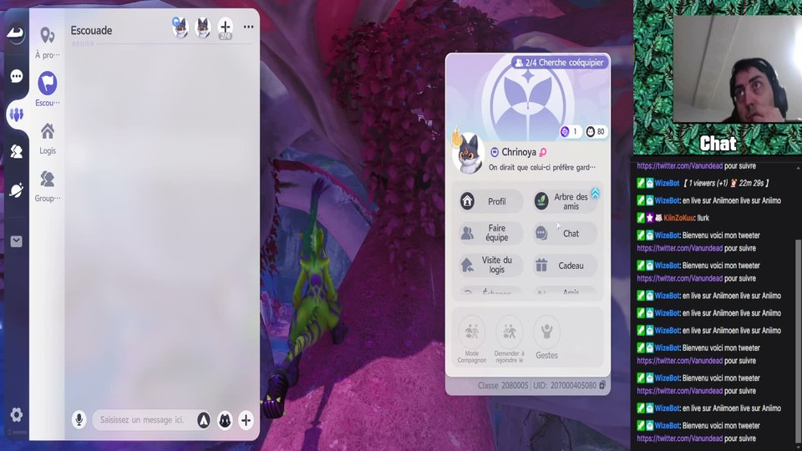
Task: Switch to the À proximité tab
Action: (x=48, y=43)
